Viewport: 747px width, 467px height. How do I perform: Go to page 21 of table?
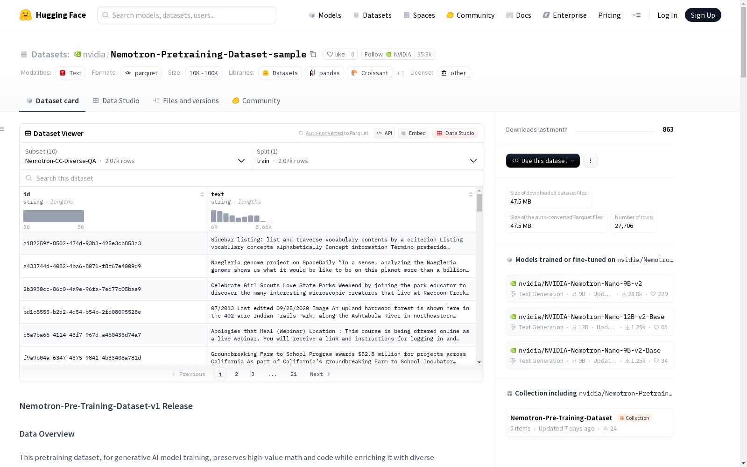(x=294, y=374)
